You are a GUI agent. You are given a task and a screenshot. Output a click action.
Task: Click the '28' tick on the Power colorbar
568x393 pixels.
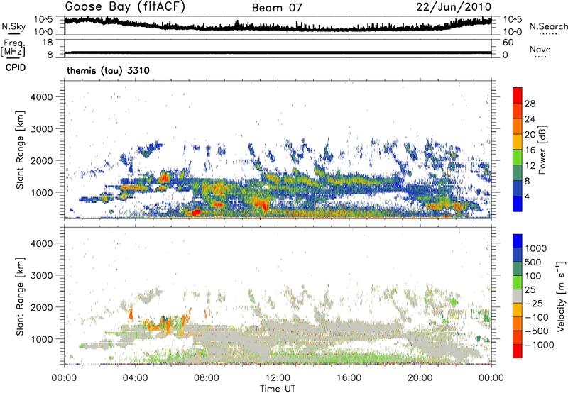click(x=530, y=104)
